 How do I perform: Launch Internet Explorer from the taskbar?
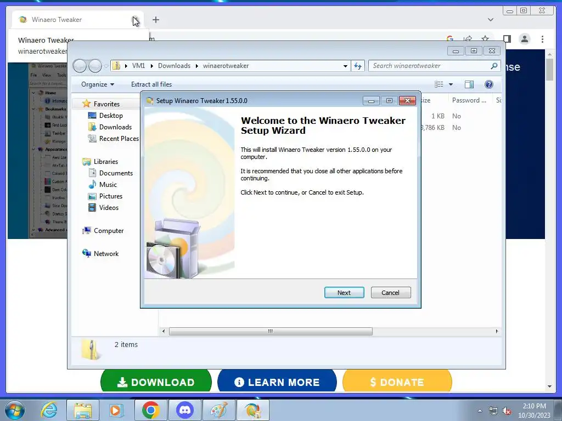point(49,410)
